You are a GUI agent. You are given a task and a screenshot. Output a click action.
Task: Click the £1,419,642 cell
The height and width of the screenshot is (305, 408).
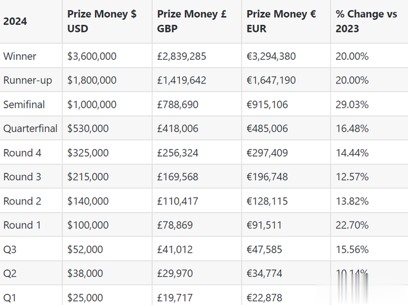[x=182, y=80]
